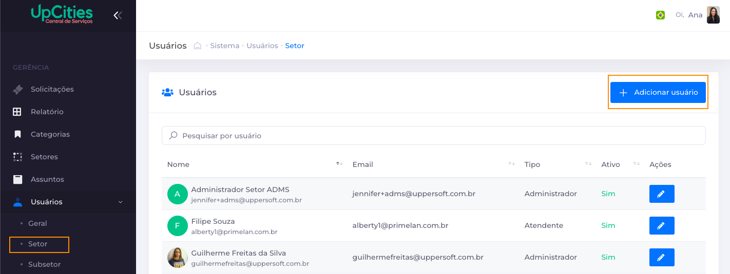Edit Filipe Souza with pencil button
The height and width of the screenshot is (274, 730).
pyautogui.click(x=662, y=226)
